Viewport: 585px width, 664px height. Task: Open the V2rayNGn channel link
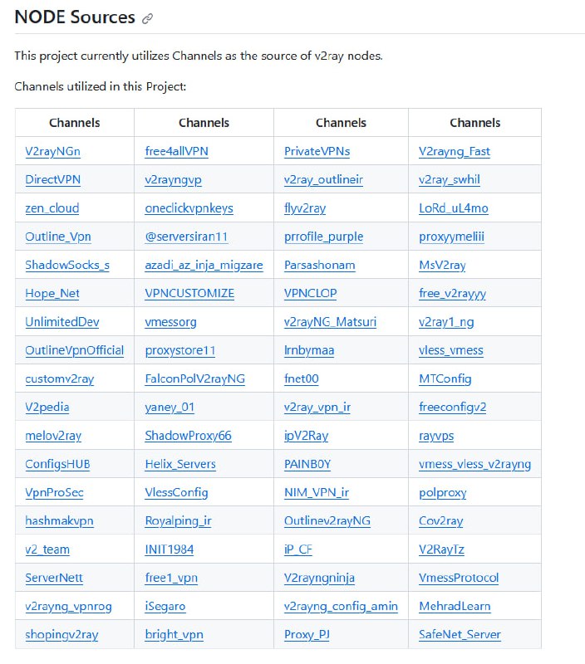(x=52, y=151)
